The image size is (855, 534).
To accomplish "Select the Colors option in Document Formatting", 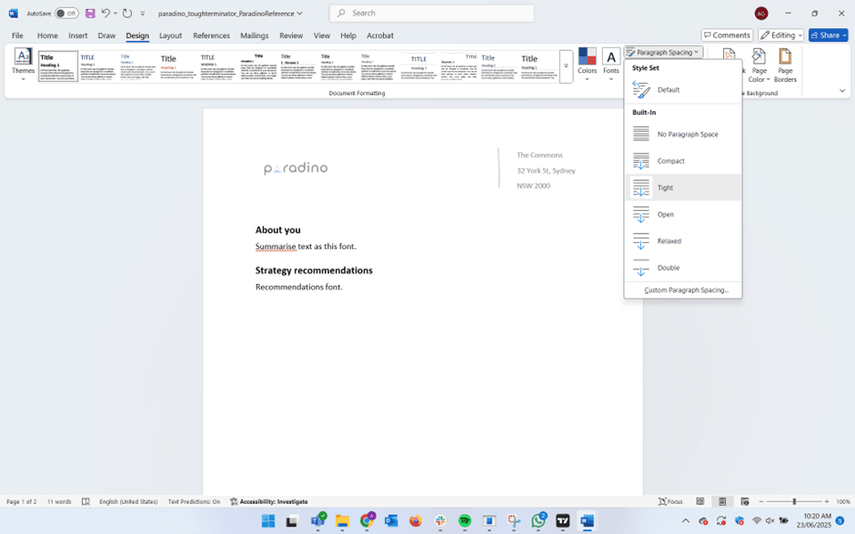I will coord(587,66).
